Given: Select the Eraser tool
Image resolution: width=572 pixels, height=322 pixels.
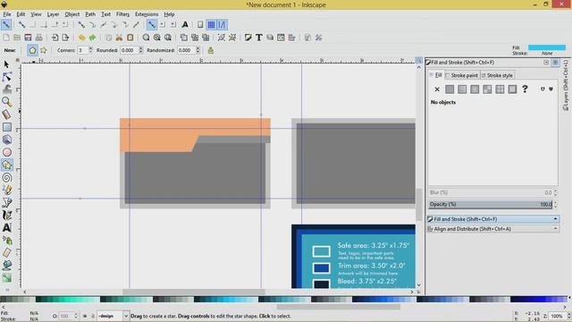Looking at the screenshot, I should click(6, 252).
